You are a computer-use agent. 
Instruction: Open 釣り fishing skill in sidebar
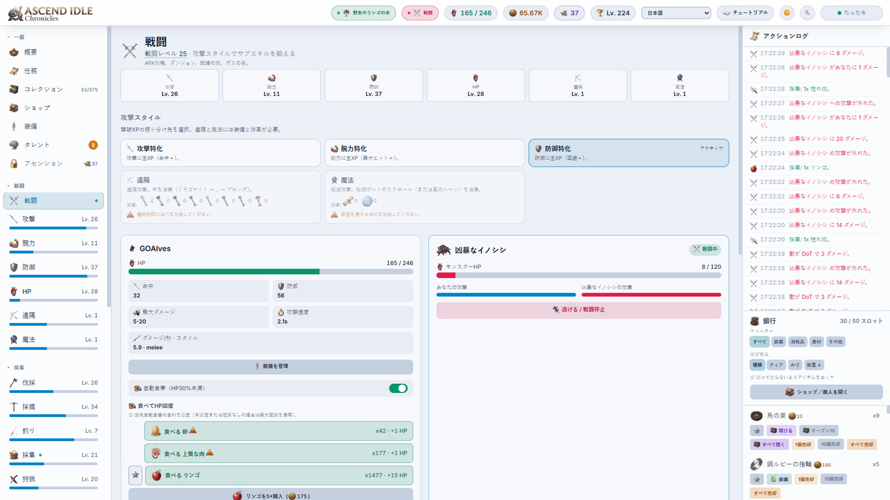point(53,433)
